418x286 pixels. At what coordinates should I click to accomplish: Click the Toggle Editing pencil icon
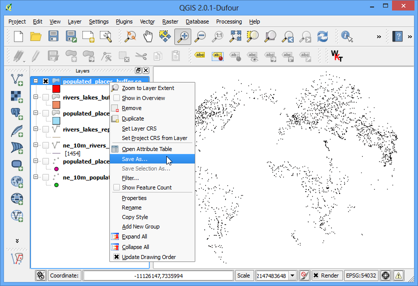(x=36, y=56)
